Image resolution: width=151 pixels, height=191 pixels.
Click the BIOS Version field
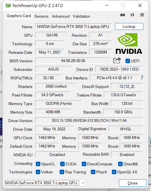point(73,61)
